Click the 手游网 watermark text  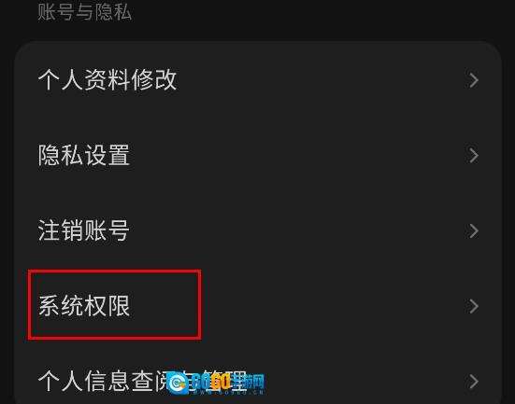coord(247,381)
